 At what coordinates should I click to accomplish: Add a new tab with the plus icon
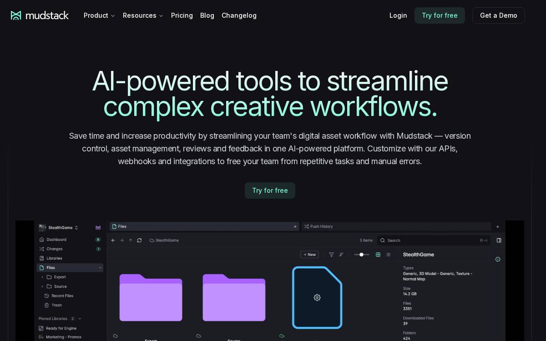pyautogui.click(x=498, y=226)
